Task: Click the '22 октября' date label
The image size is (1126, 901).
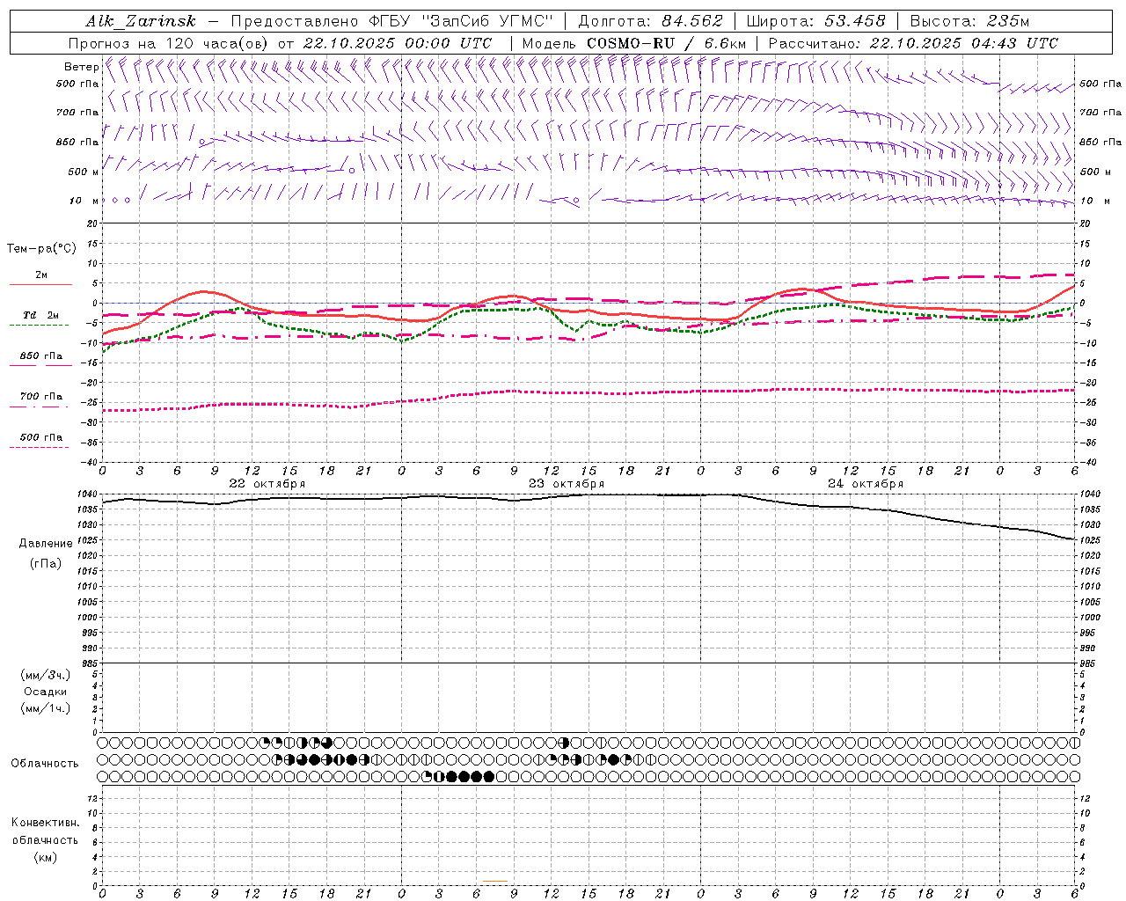Action: click(x=267, y=484)
